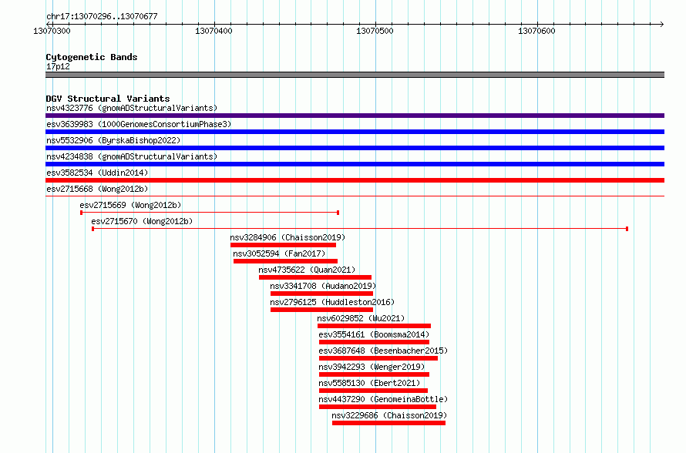
Task: Click the red nsv2796125 variant bar
Action: pyautogui.click(x=321, y=310)
